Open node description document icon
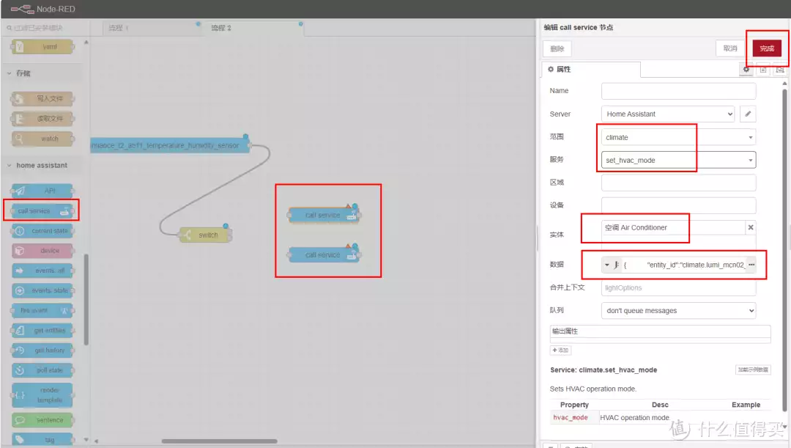The image size is (791, 448). pos(763,70)
